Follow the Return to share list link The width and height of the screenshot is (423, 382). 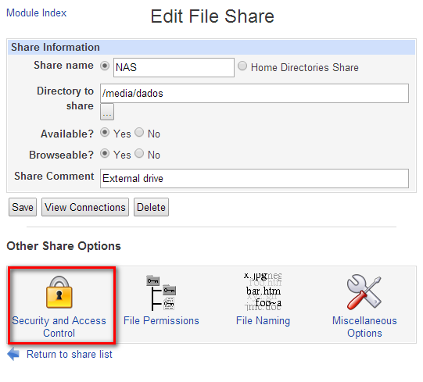(x=70, y=354)
